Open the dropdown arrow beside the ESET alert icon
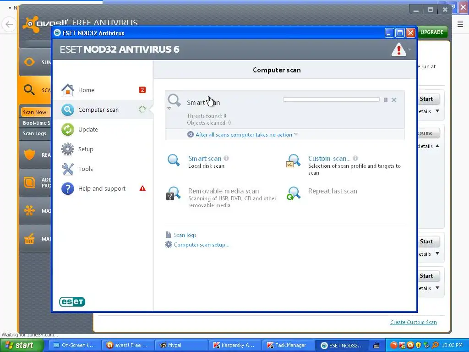 (409, 49)
